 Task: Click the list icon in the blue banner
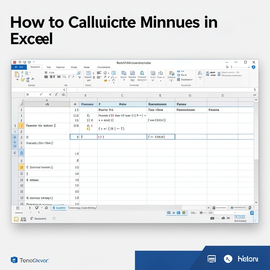click(212, 259)
